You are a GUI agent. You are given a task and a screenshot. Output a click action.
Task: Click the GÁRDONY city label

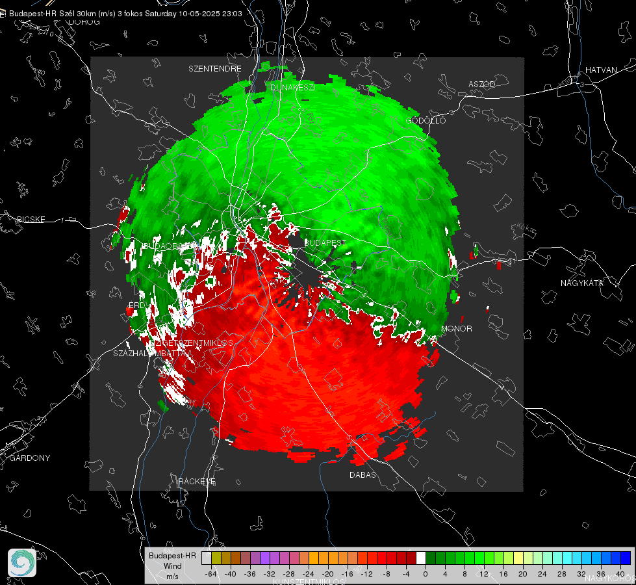click(30, 458)
